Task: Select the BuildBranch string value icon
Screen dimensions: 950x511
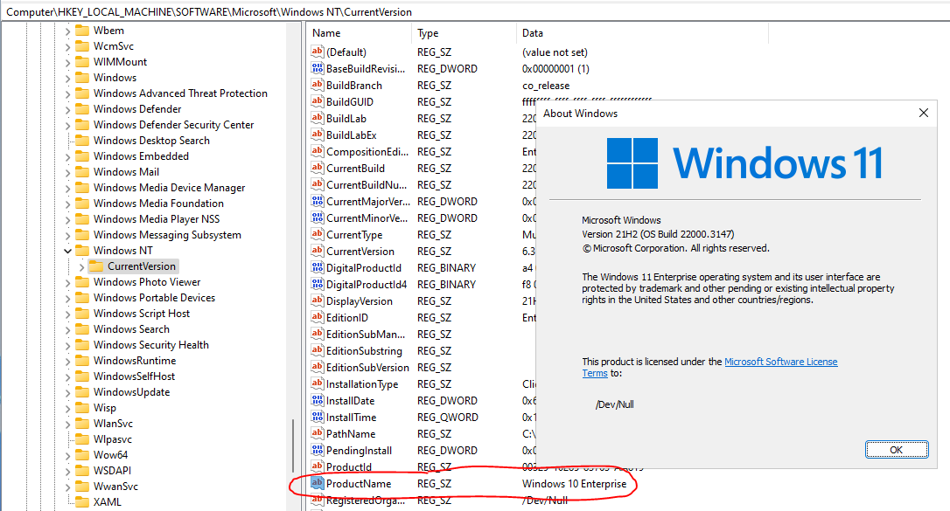Action: click(x=318, y=86)
